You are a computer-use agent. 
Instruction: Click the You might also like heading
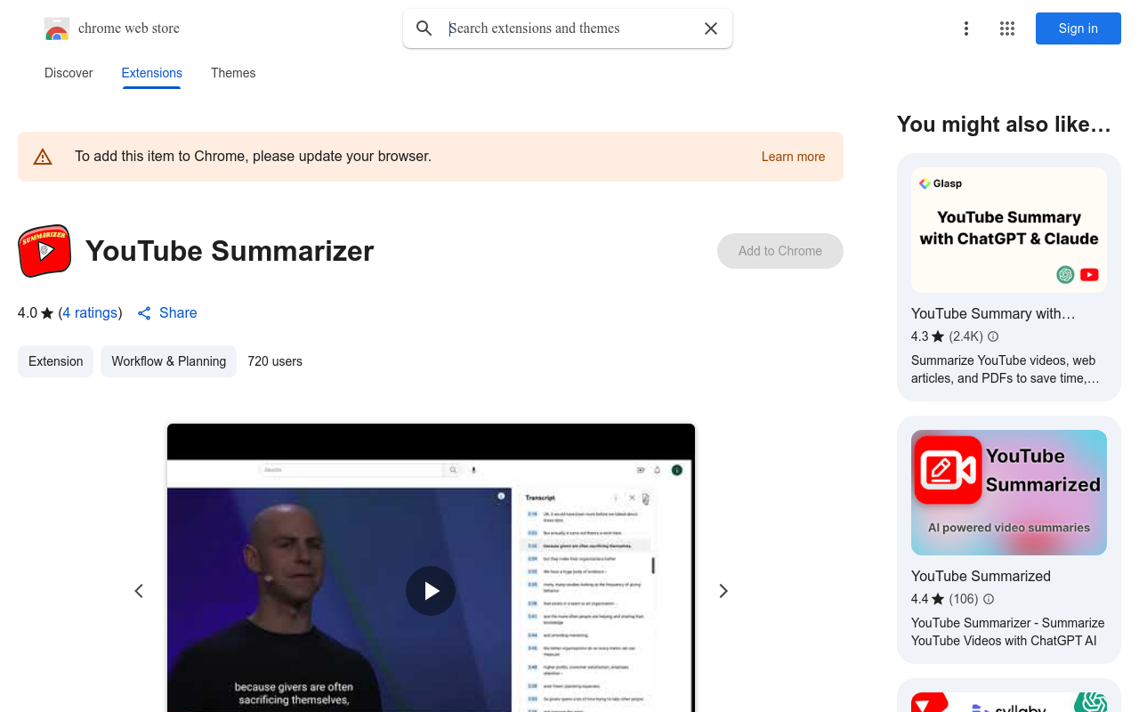coord(1005,125)
